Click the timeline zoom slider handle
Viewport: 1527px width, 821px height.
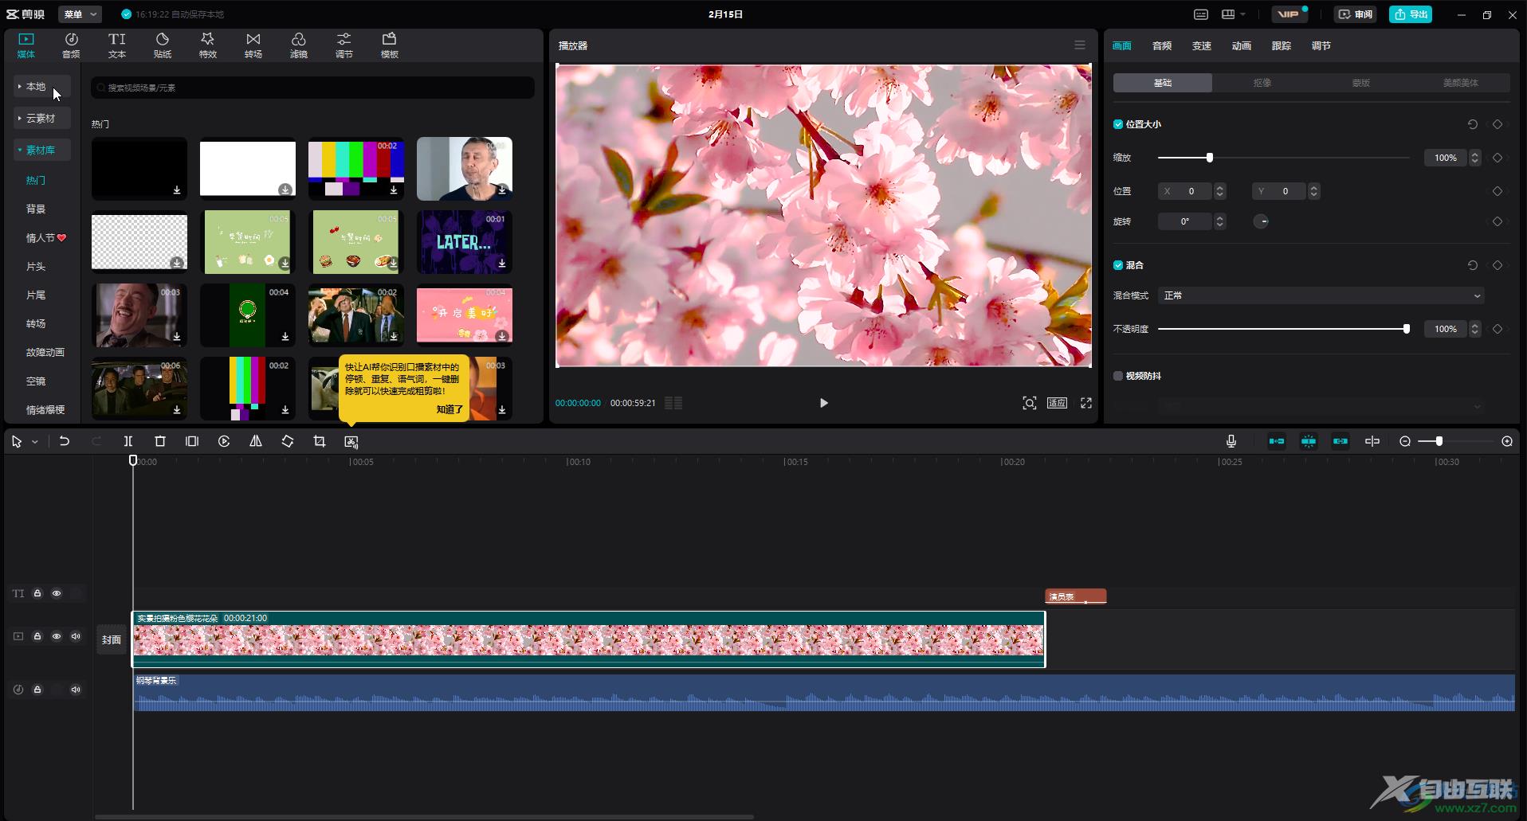click(x=1439, y=441)
